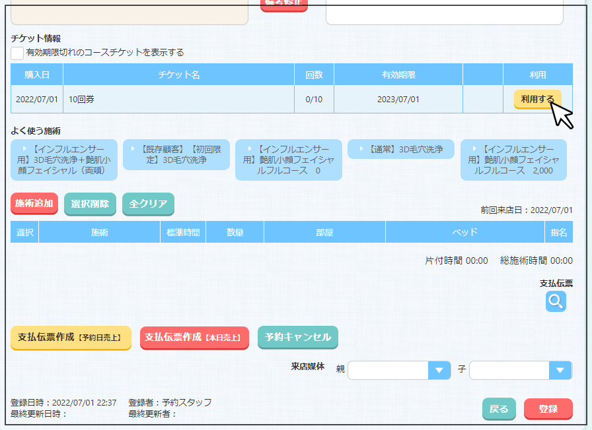The height and width of the screenshot is (430, 592).
Task: Select 艶肌小顔フェイシャルフルコース 2,000 shortcut
Action: pyautogui.click(x=513, y=160)
